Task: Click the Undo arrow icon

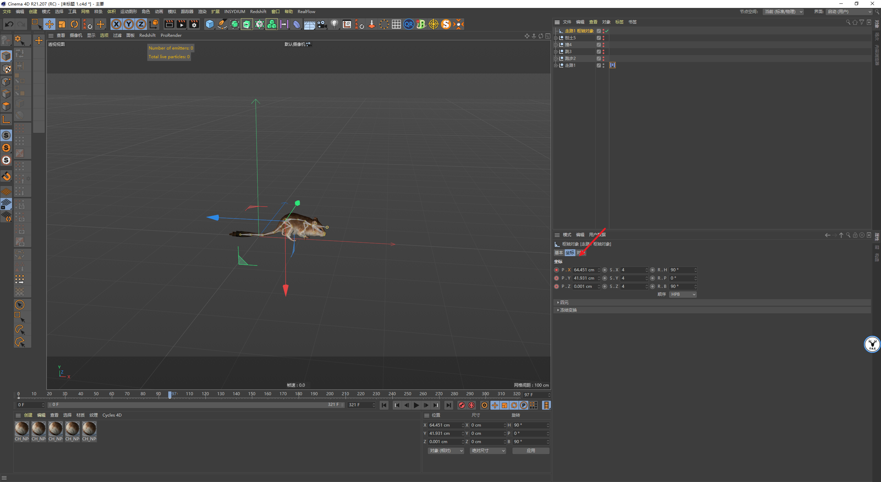Action: click(x=9, y=24)
